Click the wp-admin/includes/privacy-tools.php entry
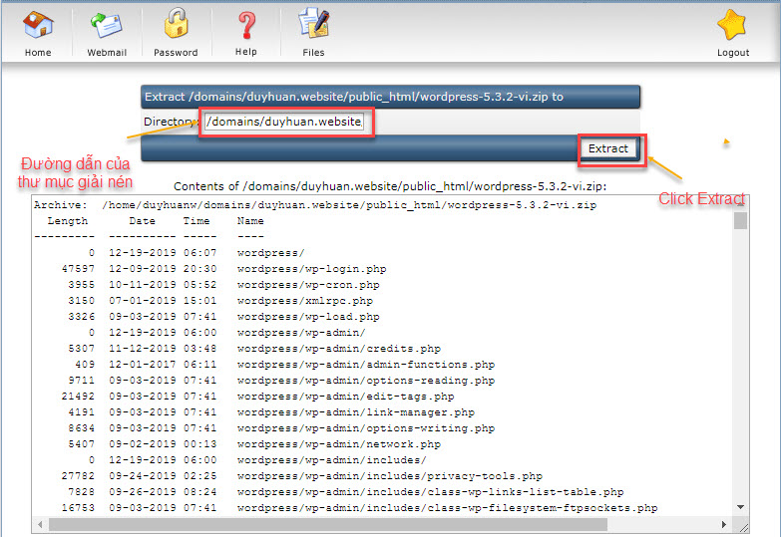781x537 pixels. [x=389, y=476]
